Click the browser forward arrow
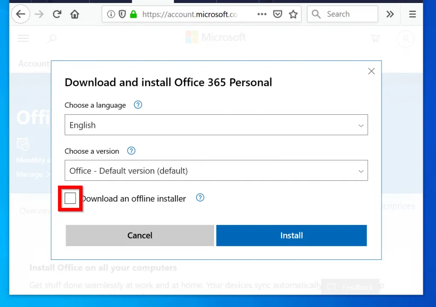Screen dimensions: 436x307 39,14
